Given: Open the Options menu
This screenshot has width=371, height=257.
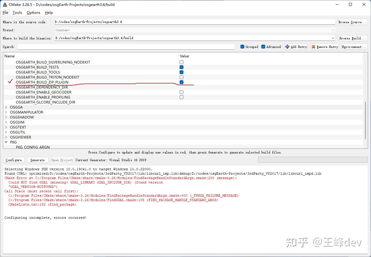Looking at the screenshot, I should tap(34, 13).
